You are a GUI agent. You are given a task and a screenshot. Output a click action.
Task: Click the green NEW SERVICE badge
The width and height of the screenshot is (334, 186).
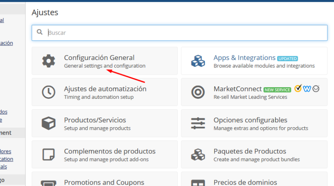[x=277, y=89]
